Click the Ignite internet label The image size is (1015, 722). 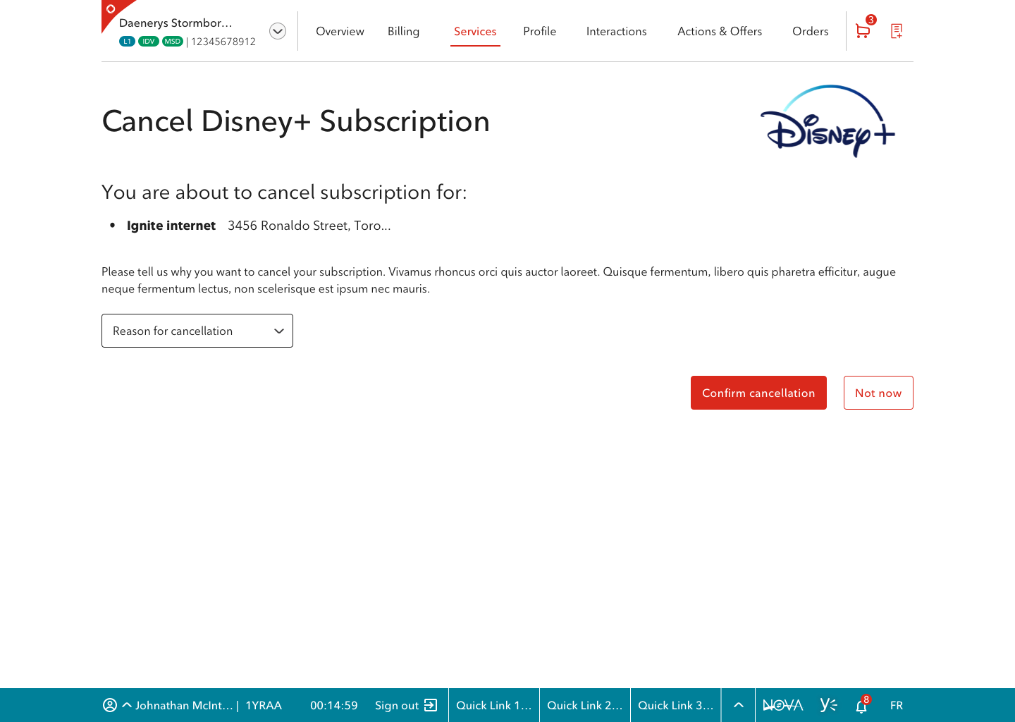click(171, 226)
